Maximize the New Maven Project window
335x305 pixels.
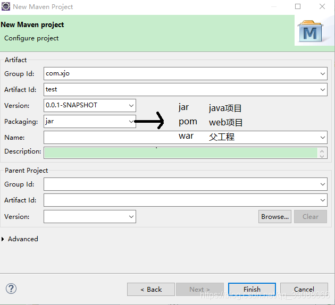click(x=298, y=6)
